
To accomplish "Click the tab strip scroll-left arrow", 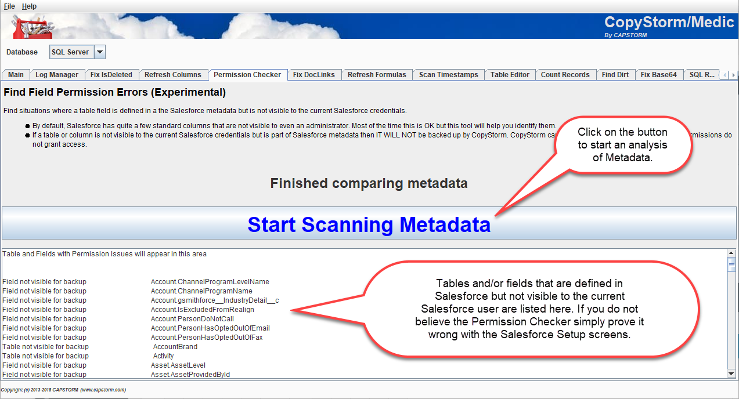I will (724, 75).
